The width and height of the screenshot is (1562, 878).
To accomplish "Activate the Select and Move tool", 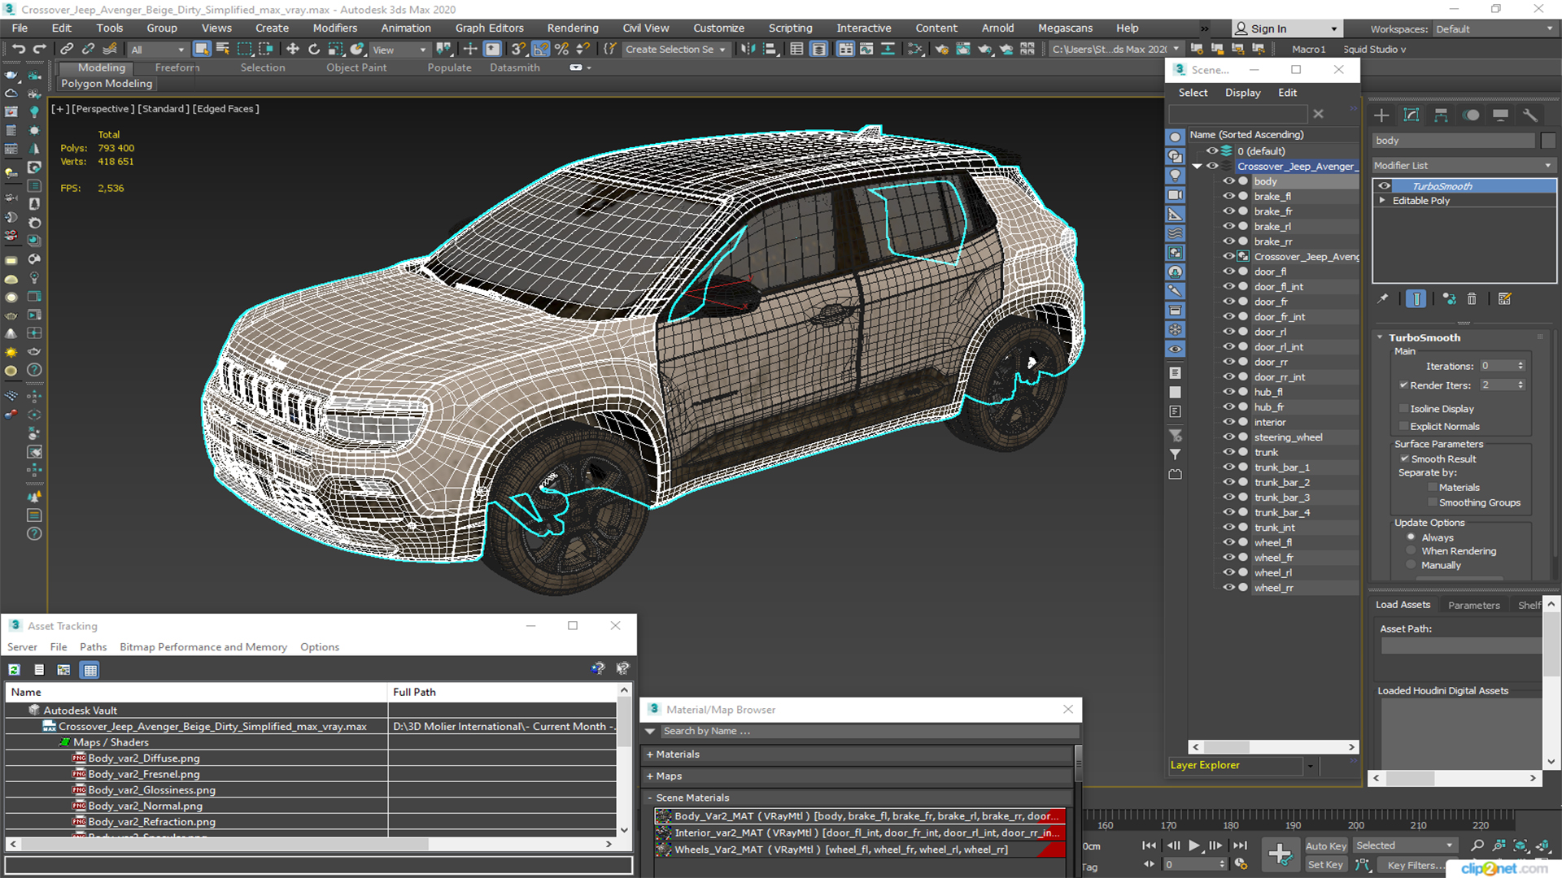I will click(293, 49).
